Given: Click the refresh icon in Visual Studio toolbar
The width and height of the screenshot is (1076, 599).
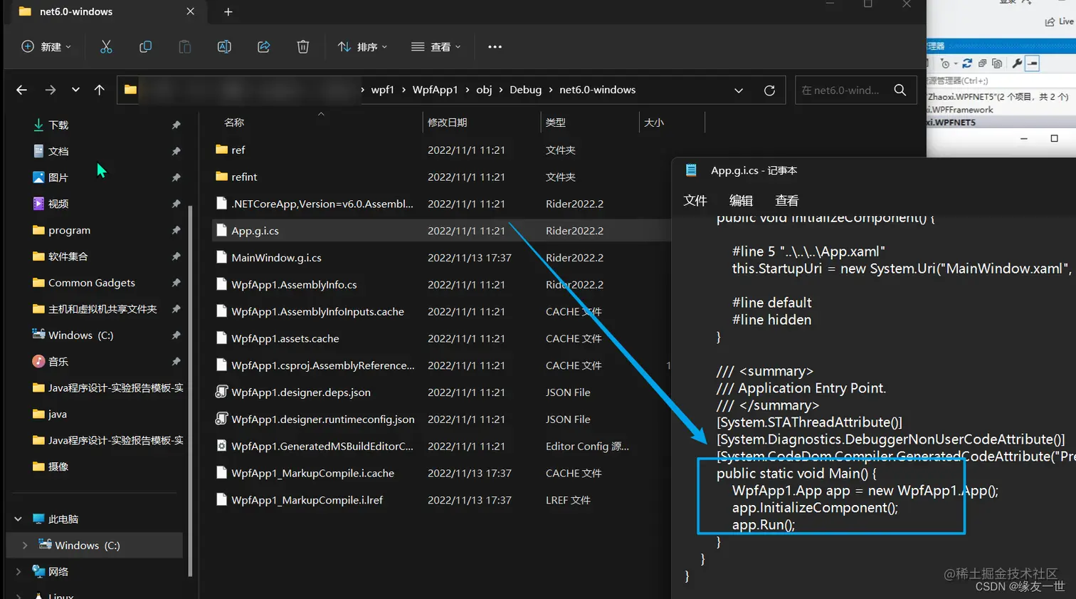Looking at the screenshot, I should pyautogui.click(x=967, y=63).
